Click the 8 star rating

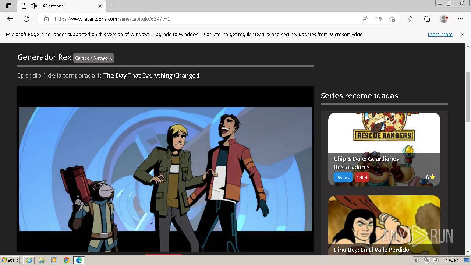431,177
